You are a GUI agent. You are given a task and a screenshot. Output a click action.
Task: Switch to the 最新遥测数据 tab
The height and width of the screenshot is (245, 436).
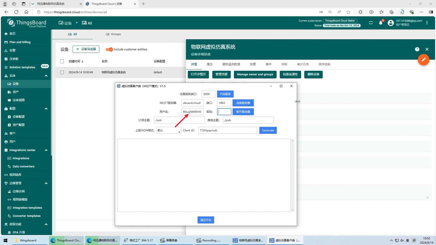(231, 64)
